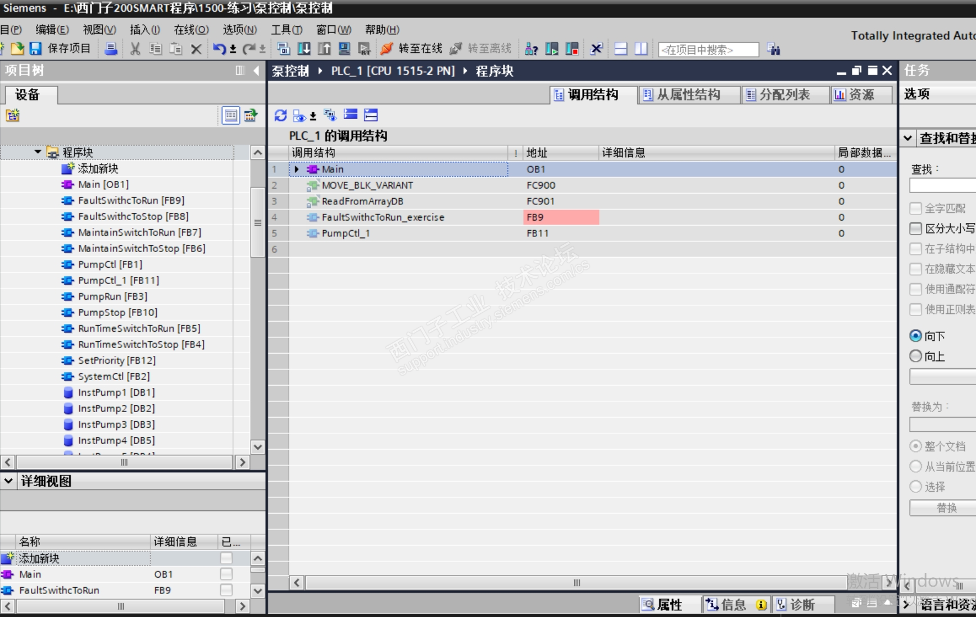The width and height of the screenshot is (976, 617).
Task: Click the open project folder icon
Action: (x=17, y=49)
